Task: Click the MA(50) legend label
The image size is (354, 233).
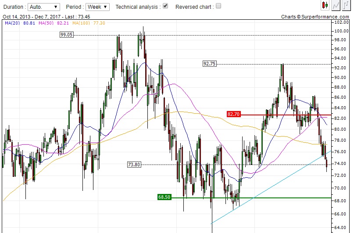Action: click(46, 23)
